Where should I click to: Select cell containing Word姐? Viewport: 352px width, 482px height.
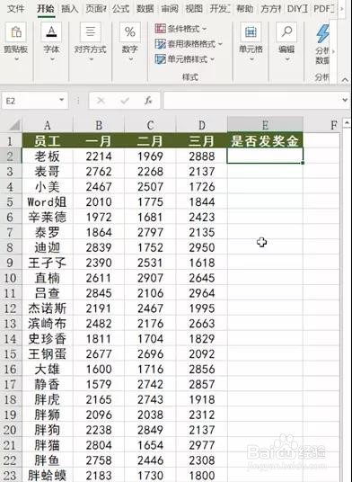[x=47, y=202]
